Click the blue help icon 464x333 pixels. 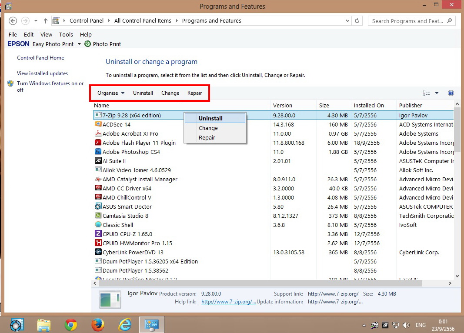(451, 93)
